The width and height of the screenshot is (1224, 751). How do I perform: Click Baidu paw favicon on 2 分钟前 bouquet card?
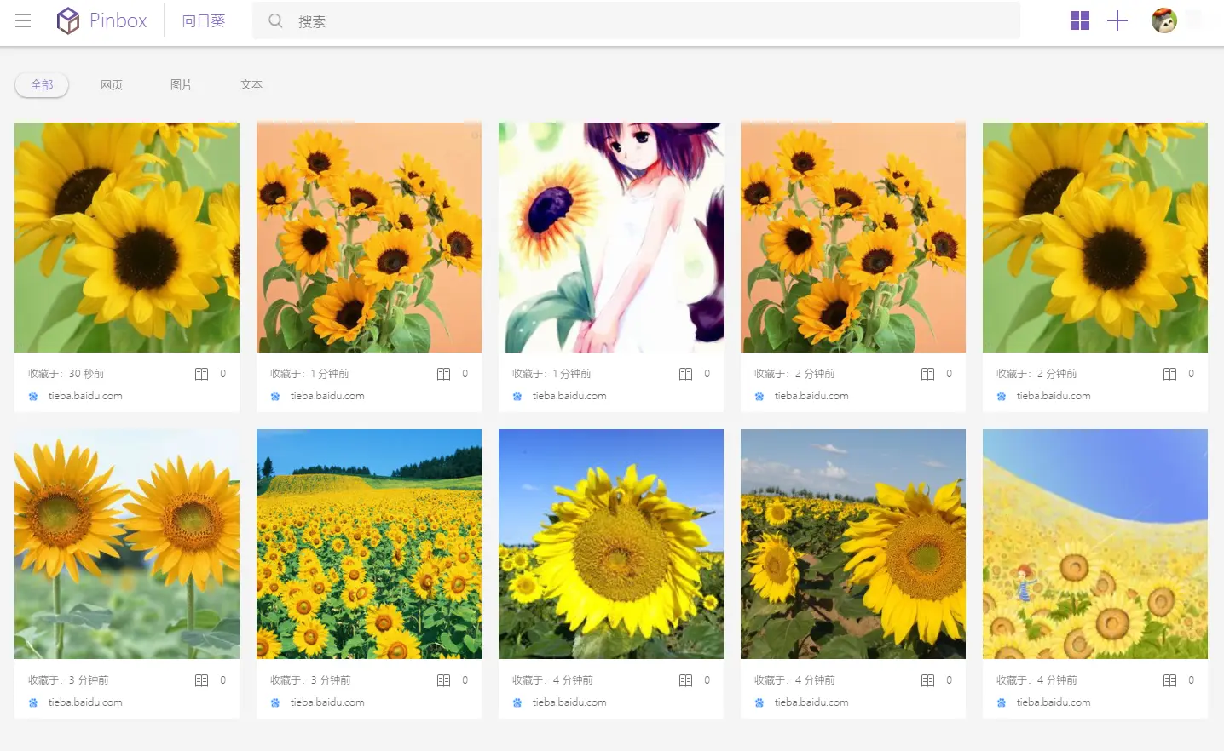(x=759, y=396)
